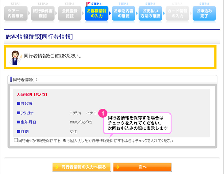
Task: Select the STEP.2 旅行条件書確認 step
Action: pyautogui.click(x=43, y=13)
